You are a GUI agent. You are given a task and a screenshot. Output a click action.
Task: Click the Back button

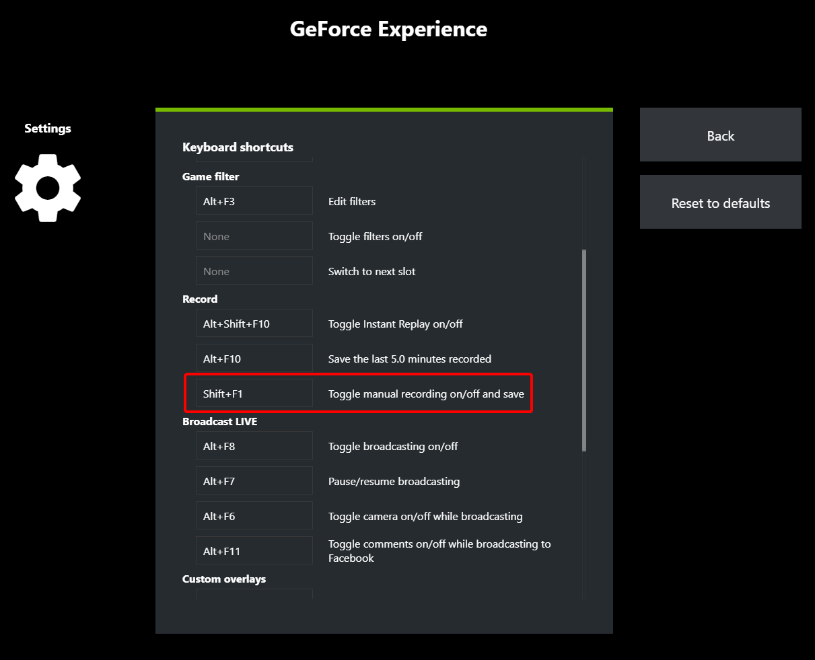click(x=720, y=135)
